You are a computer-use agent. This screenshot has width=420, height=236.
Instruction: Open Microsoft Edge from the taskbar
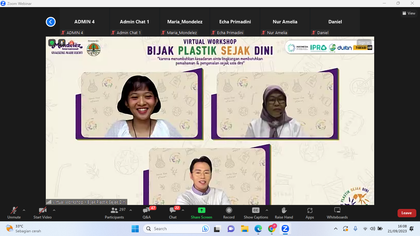[x=258, y=229]
